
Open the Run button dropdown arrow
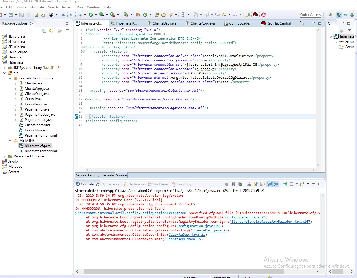[x=96, y=15]
